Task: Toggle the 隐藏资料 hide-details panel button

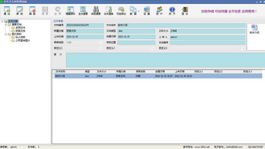Action: 70,11
